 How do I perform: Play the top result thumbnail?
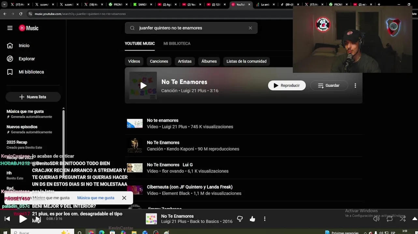pyautogui.click(x=143, y=85)
